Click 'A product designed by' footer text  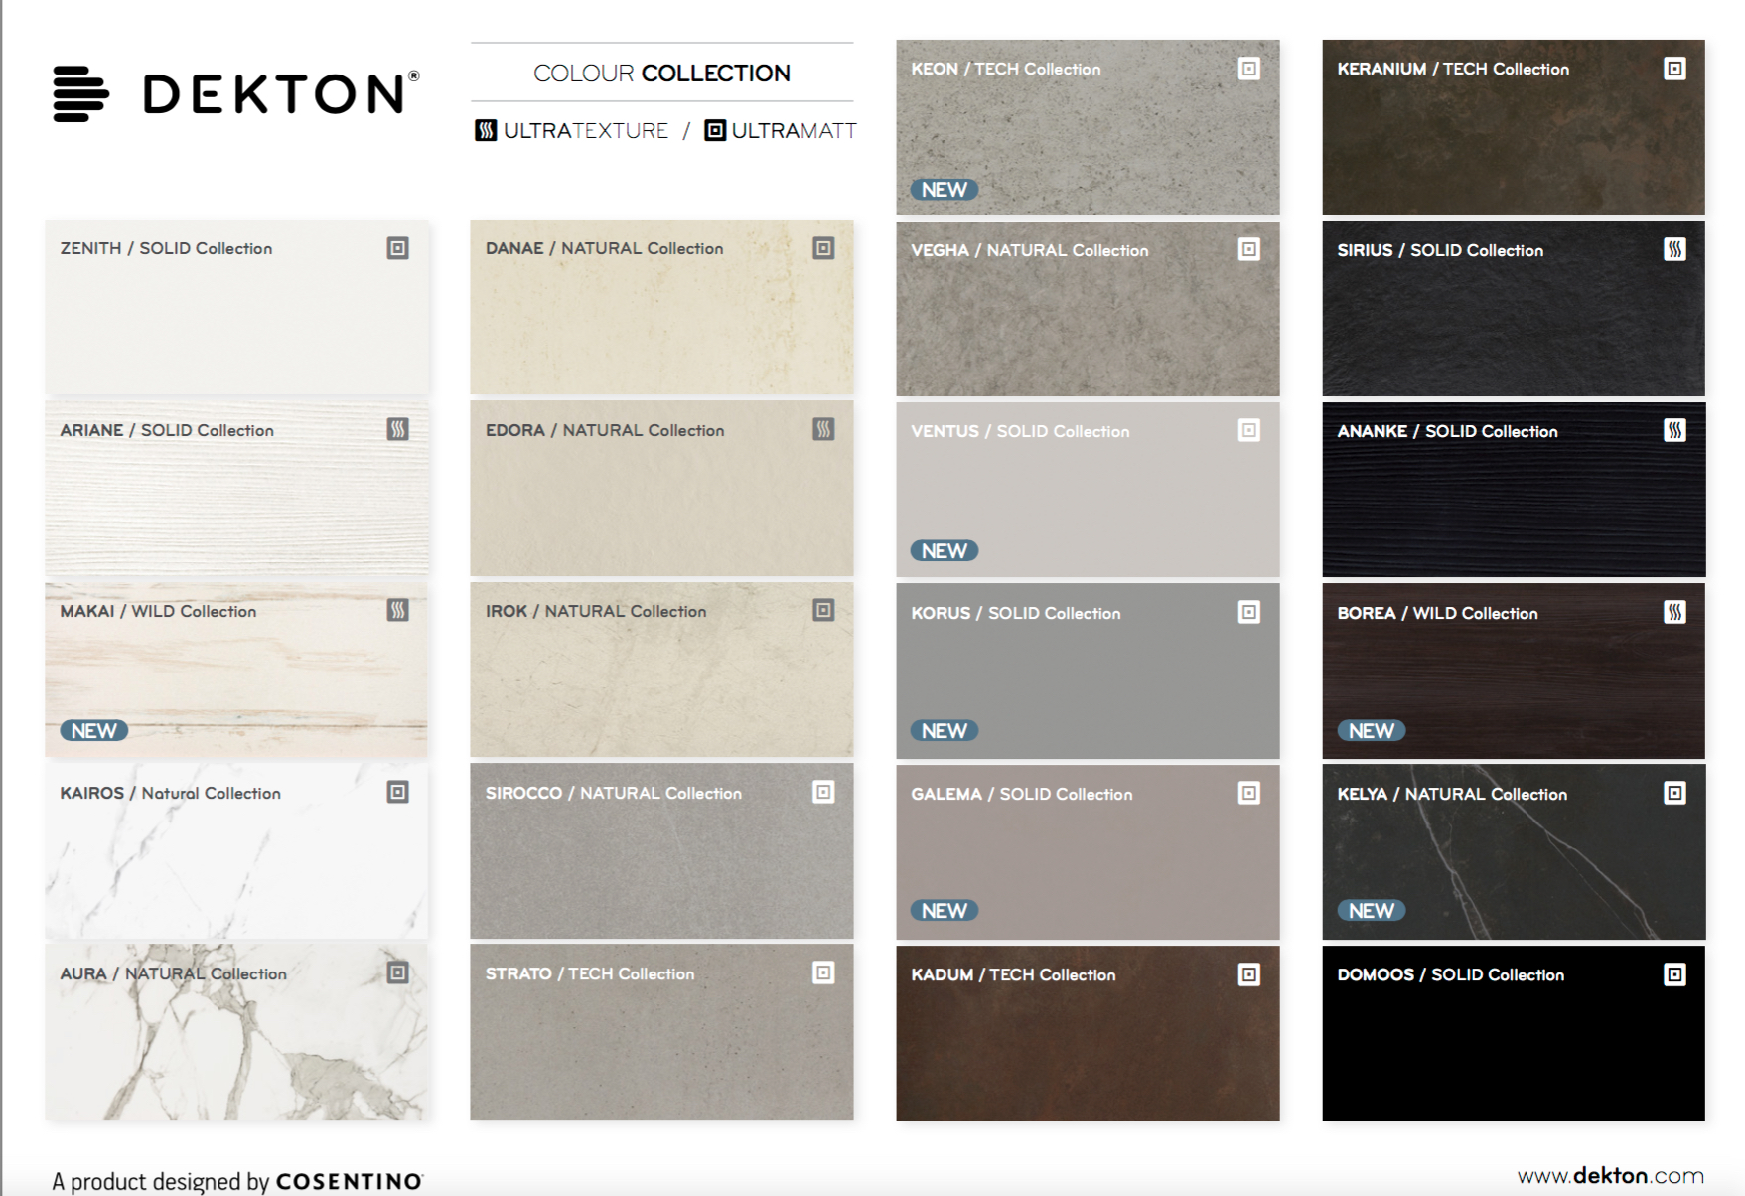pyautogui.click(x=161, y=1181)
